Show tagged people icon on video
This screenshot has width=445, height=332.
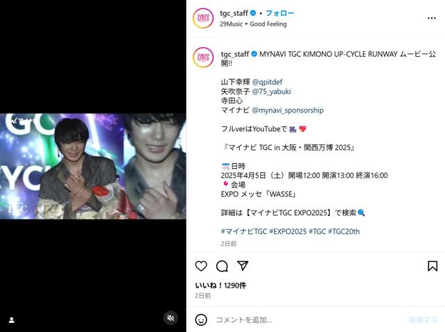click(x=12, y=320)
